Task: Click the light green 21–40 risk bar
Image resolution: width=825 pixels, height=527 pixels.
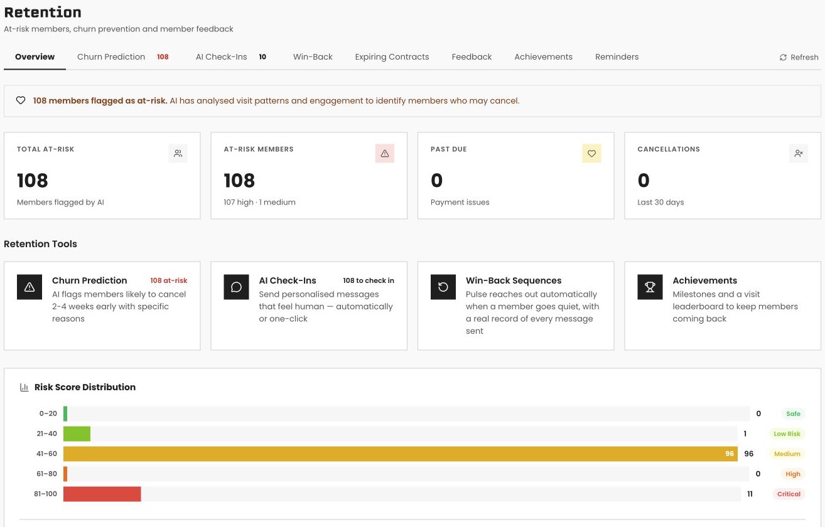Action: [77, 434]
